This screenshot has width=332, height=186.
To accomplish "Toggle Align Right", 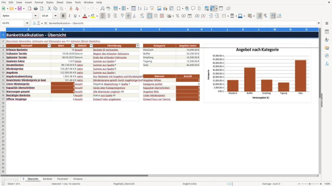I will pyautogui.click(x=115, y=16).
